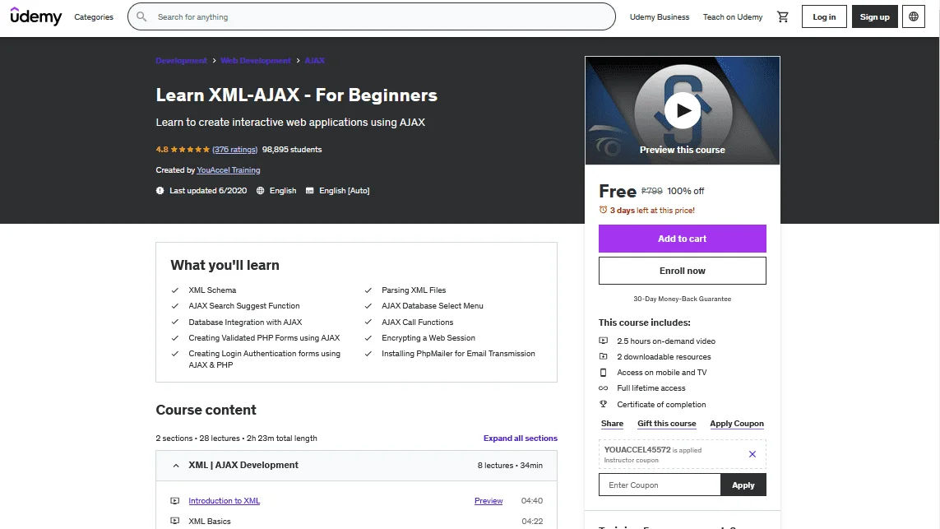This screenshot has width=940, height=529.
Task: Click the Introduction to XML lecture video icon
Action: click(175, 501)
